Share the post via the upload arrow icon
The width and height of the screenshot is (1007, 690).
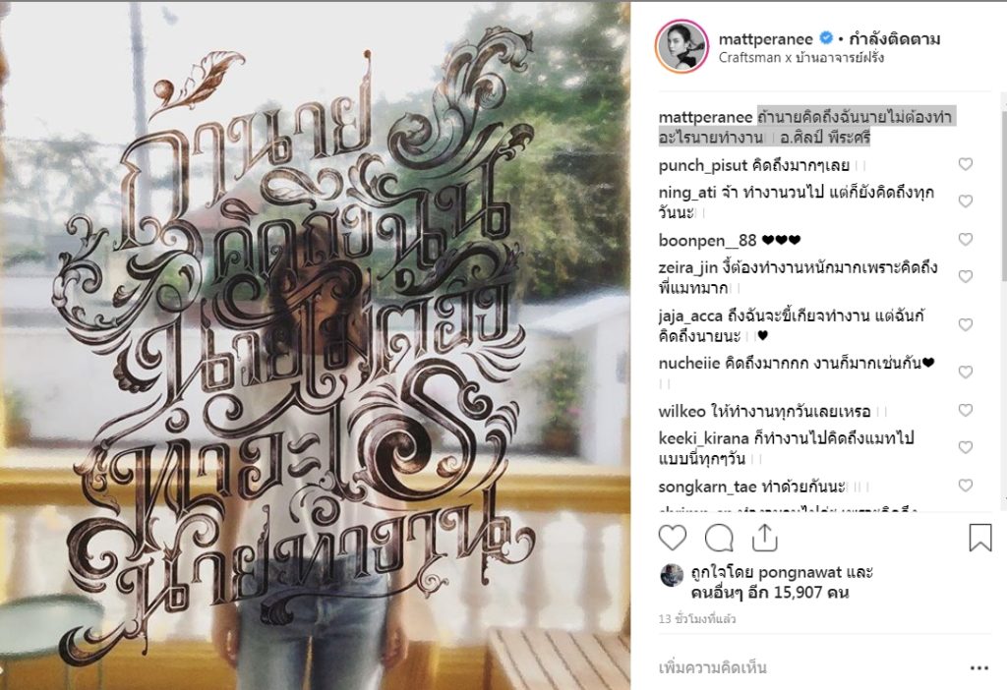764,538
